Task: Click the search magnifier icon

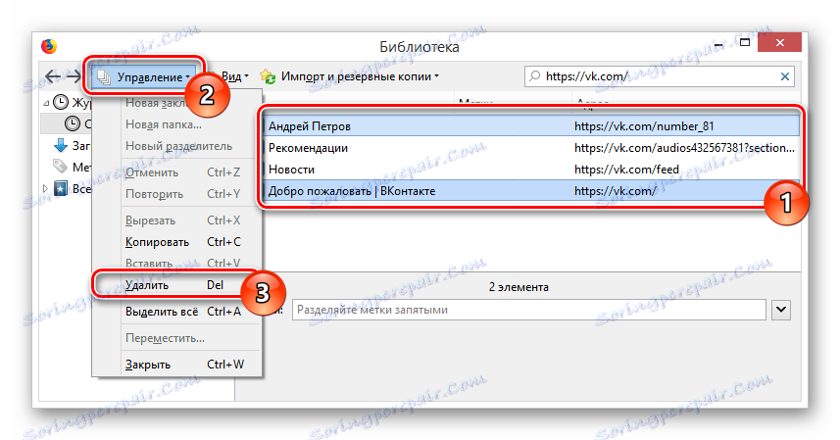Action: point(534,76)
